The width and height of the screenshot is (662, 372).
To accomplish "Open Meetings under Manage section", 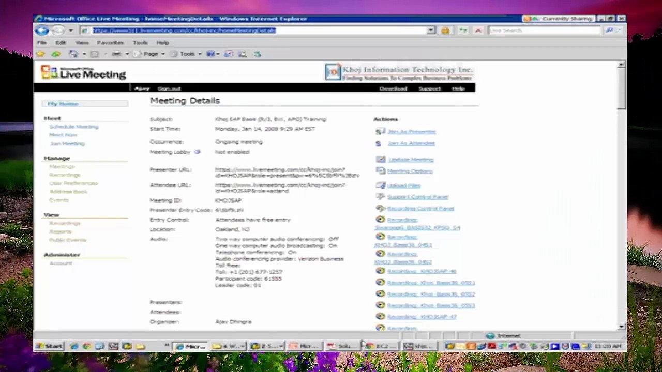I will pos(62,167).
